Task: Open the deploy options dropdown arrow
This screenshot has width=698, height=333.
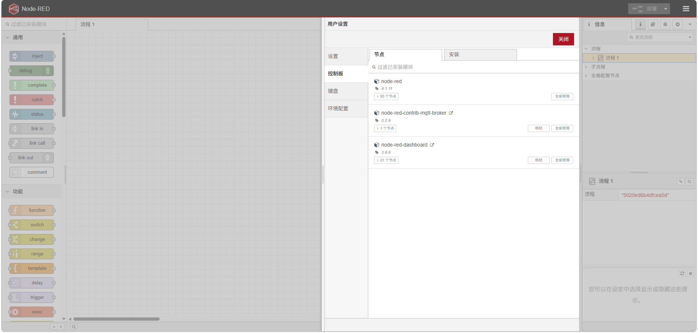Action: click(x=666, y=9)
